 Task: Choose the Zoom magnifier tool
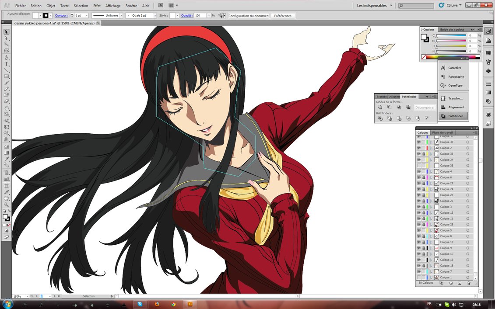pos(7,204)
